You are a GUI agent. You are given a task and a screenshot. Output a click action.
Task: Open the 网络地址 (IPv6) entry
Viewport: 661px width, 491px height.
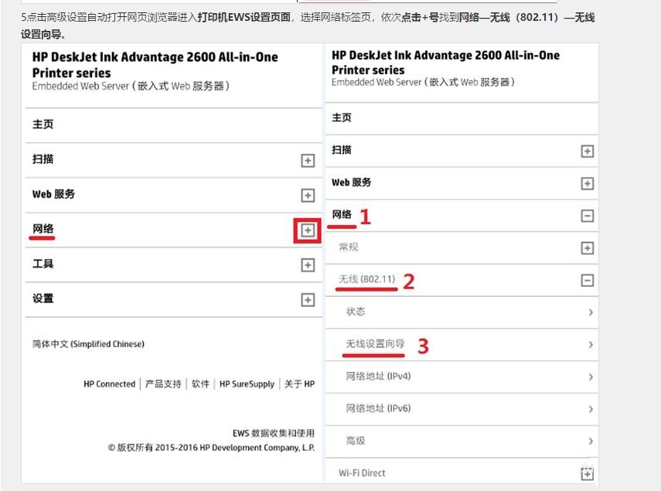[378, 408]
